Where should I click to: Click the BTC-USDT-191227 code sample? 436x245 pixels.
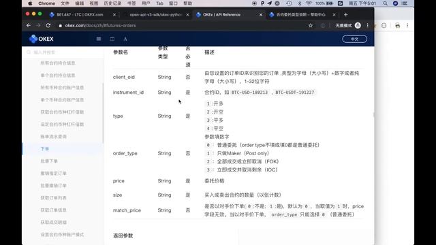(295, 93)
